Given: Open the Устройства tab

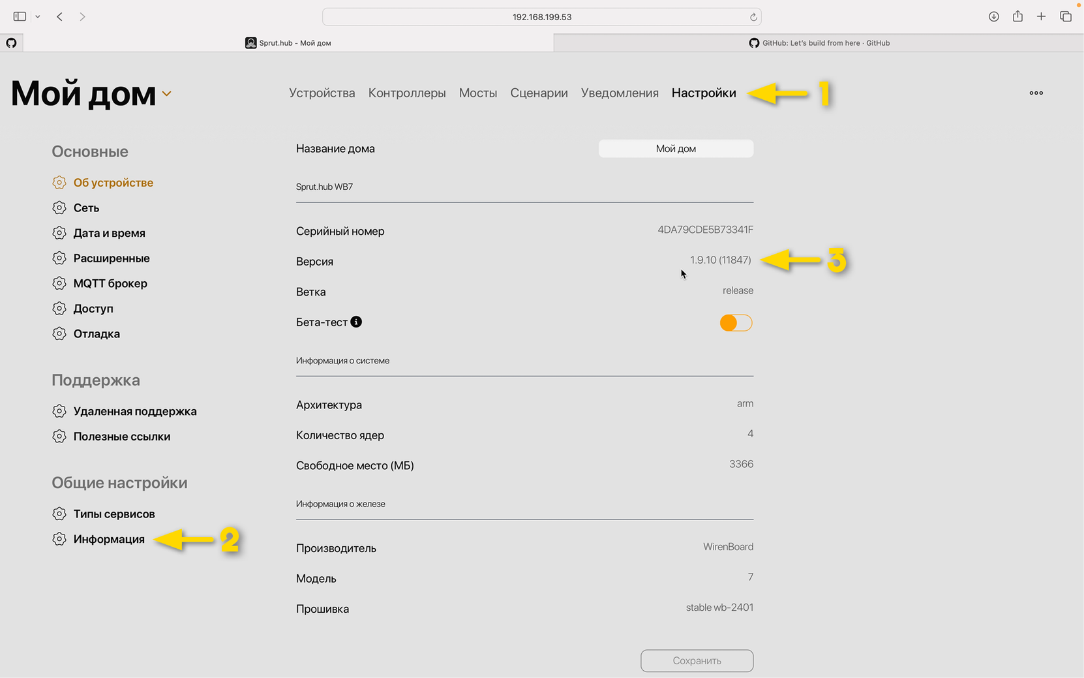Looking at the screenshot, I should coord(322,93).
